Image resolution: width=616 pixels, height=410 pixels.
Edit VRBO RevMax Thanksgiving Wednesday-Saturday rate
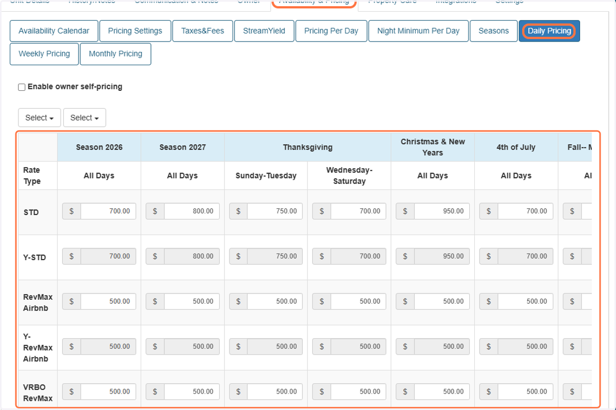coord(359,392)
